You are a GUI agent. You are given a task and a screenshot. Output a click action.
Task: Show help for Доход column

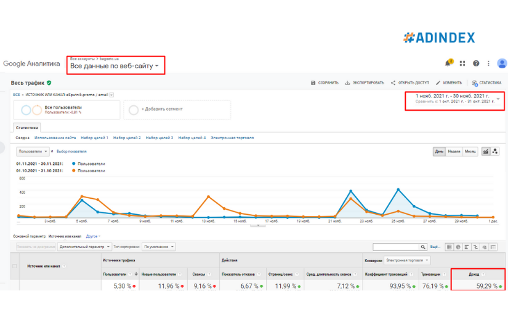point(483,274)
